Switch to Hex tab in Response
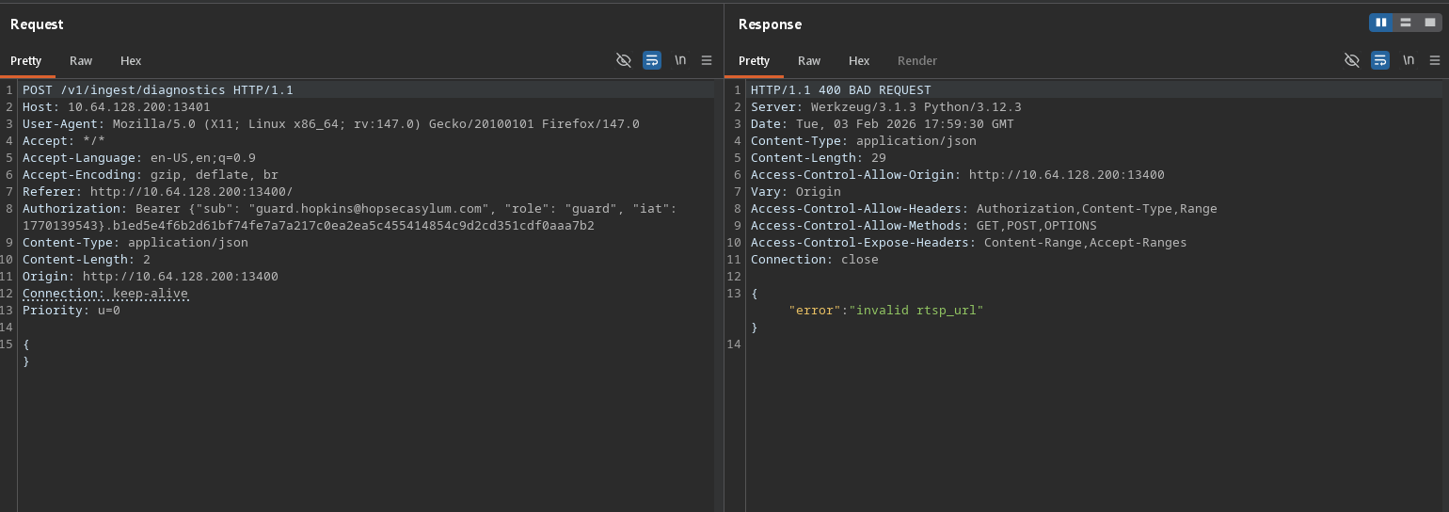The width and height of the screenshot is (1449, 512). [859, 60]
